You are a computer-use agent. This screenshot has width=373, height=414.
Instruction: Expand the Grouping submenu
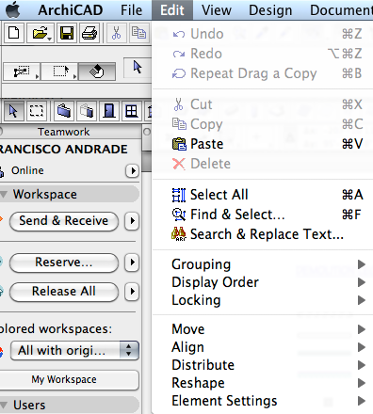[x=263, y=264]
